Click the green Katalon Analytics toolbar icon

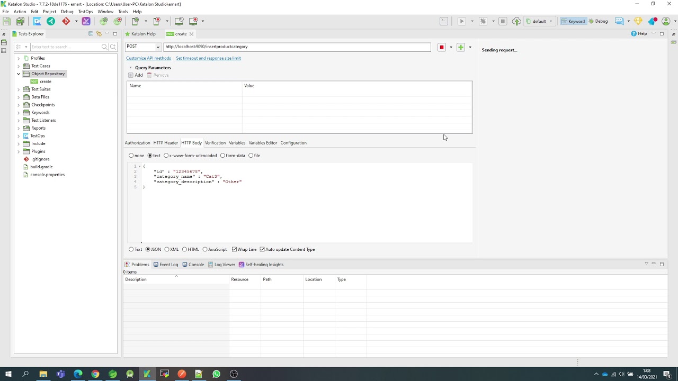(51, 21)
